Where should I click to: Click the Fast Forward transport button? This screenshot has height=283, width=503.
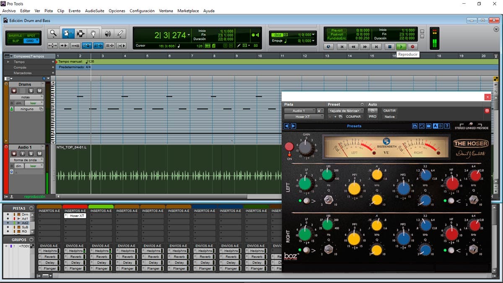(x=365, y=47)
